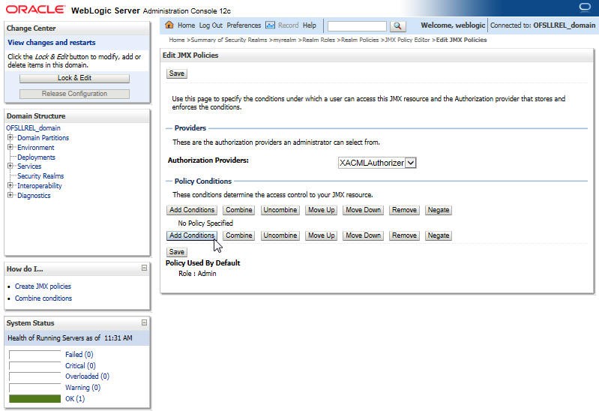Click the upper Move Down button

(363, 210)
